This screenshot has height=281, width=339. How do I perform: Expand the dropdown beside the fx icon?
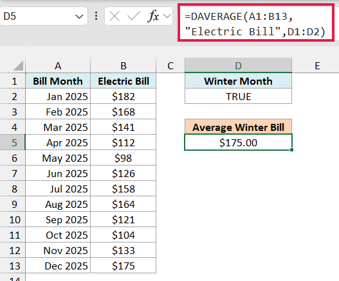(167, 16)
